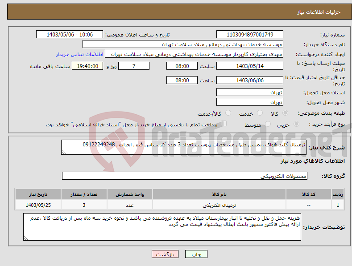352x266 pixels.
Task: Click the توضیحات خریدار label
Action: 324,227
